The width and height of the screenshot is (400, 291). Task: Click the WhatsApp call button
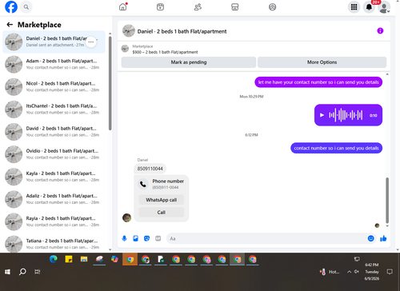(x=162, y=200)
